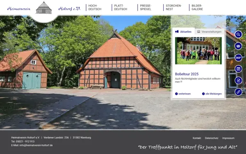Viewport: 246px width, 154px height.
Task: Click the envelope contact icon
Action: (x=238, y=46)
